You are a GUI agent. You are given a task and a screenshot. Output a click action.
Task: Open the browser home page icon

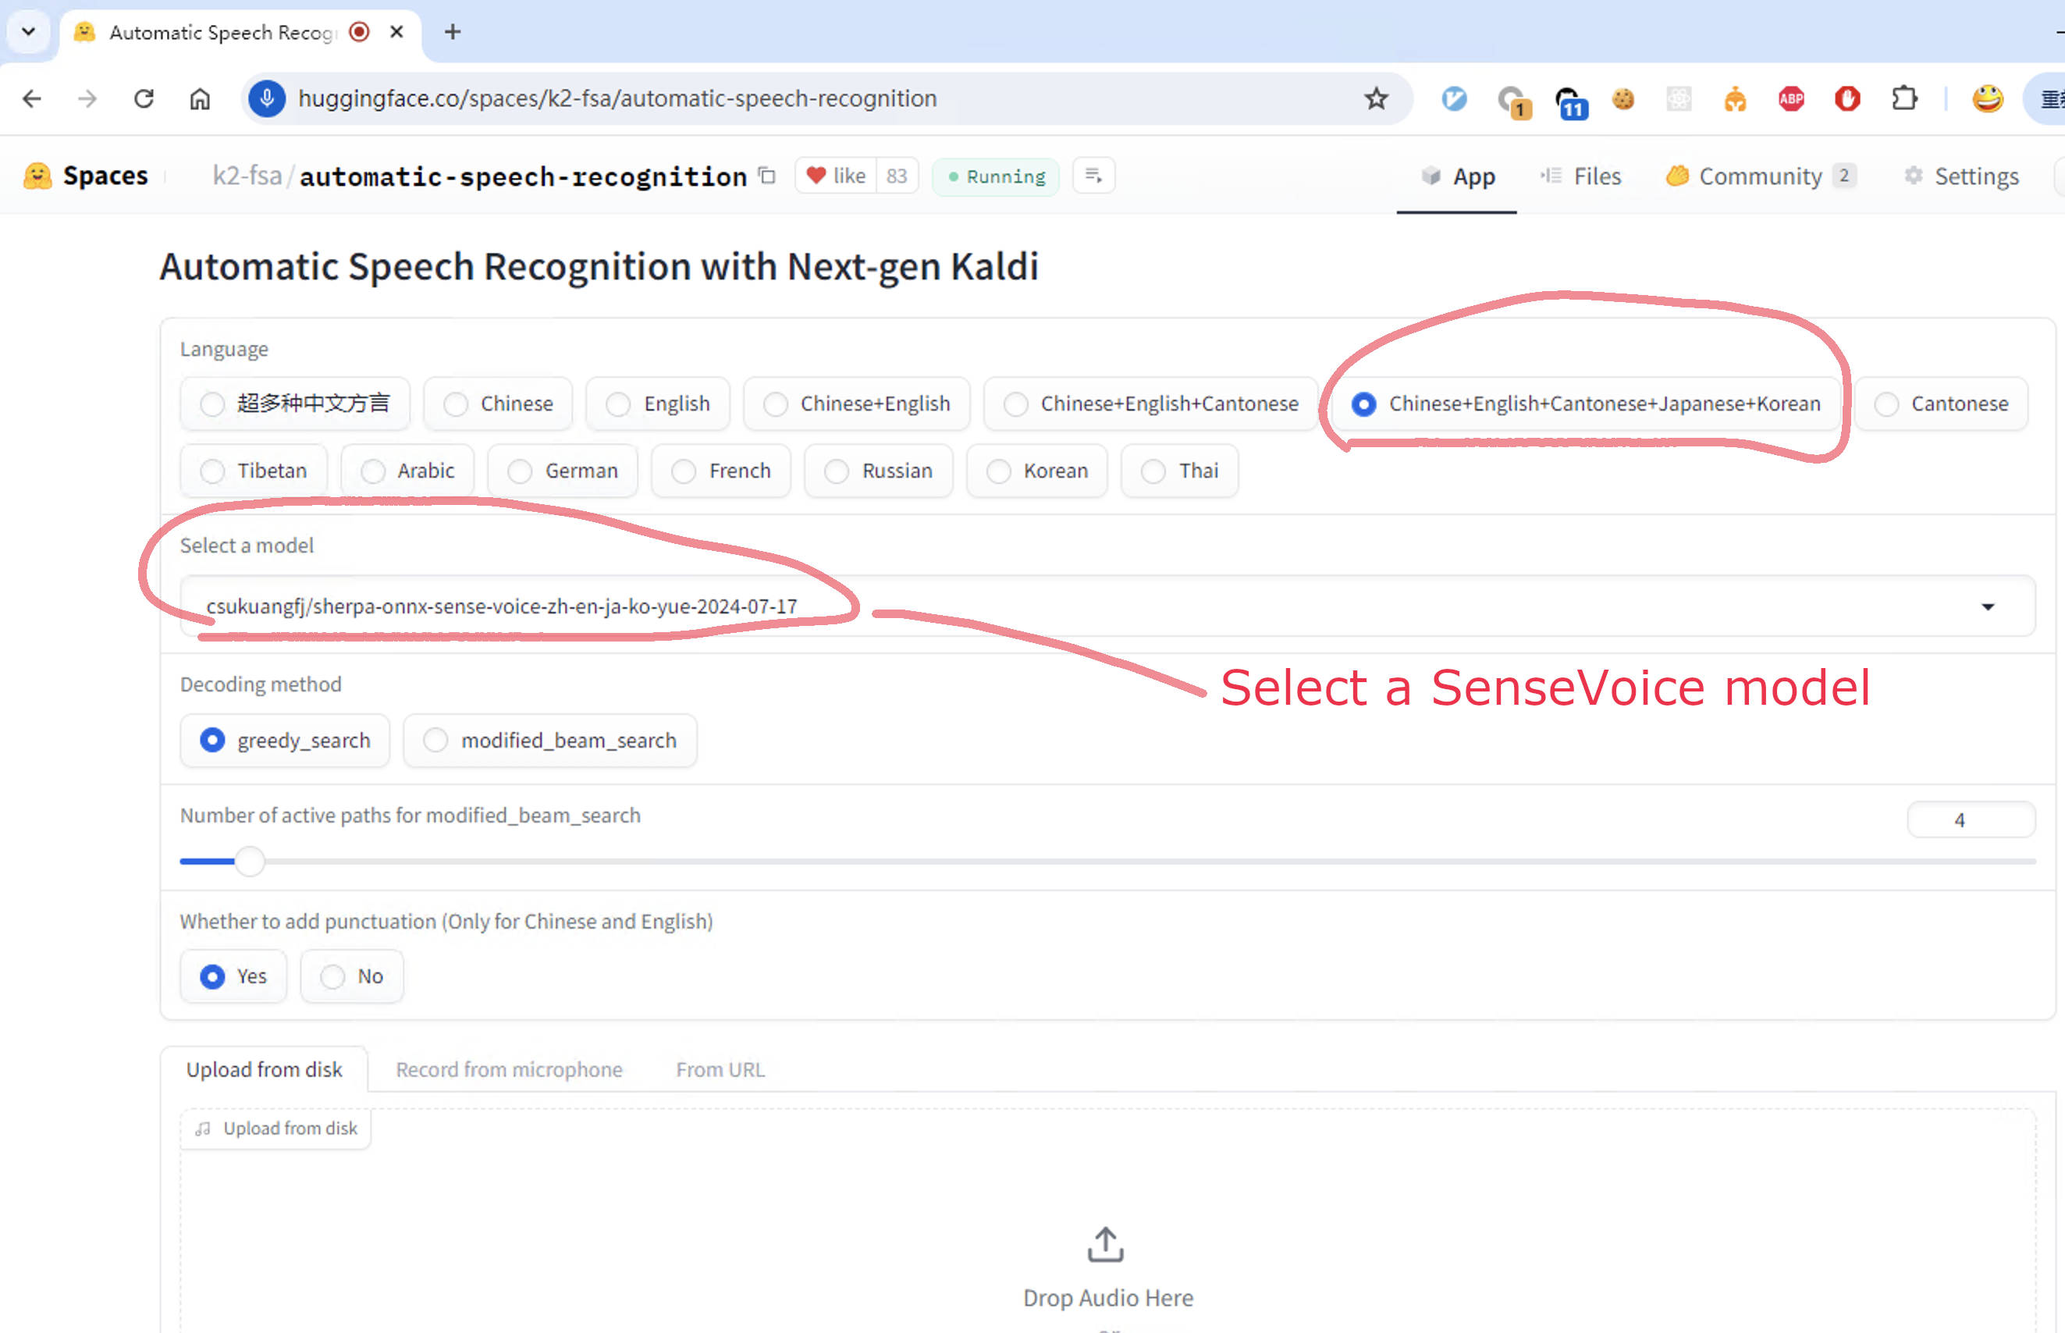pos(200,98)
